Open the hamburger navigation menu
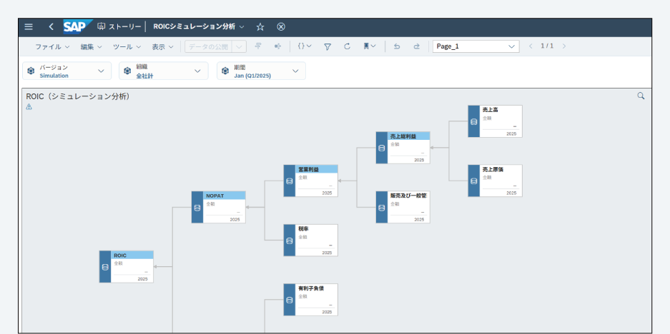670x334 pixels. [29, 26]
